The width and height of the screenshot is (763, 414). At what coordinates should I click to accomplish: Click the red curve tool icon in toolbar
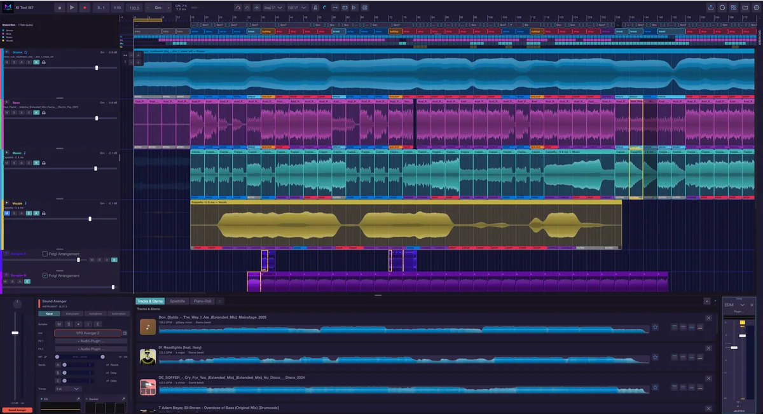(238, 8)
